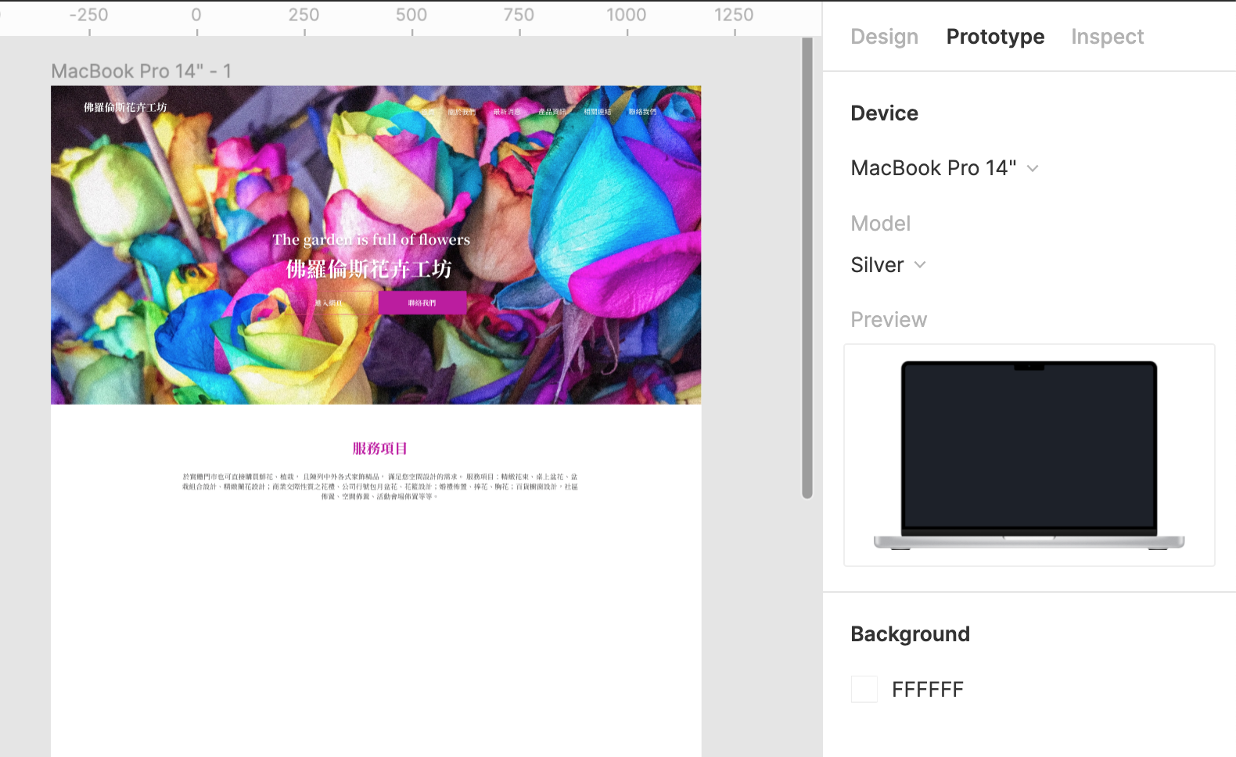Select the 相關連結 nav link
The width and height of the screenshot is (1236, 757).
pos(597,112)
